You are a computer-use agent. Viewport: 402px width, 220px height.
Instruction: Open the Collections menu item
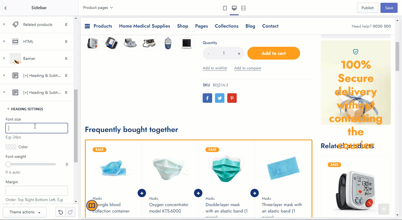[227, 26]
